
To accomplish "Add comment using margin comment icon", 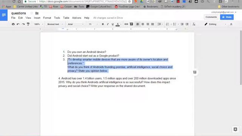I will (x=195, y=72).
